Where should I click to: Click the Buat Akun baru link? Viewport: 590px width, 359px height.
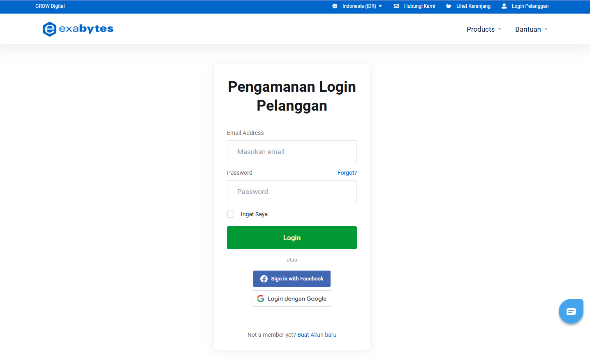(x=317, y=335)
